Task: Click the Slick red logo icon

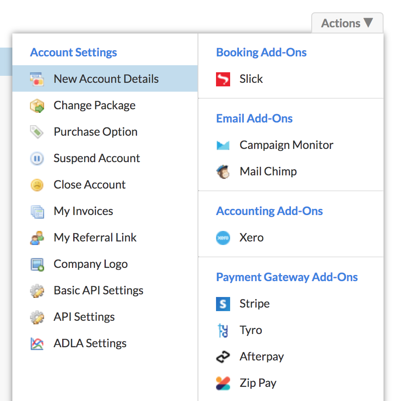Action: click(223, 79)
